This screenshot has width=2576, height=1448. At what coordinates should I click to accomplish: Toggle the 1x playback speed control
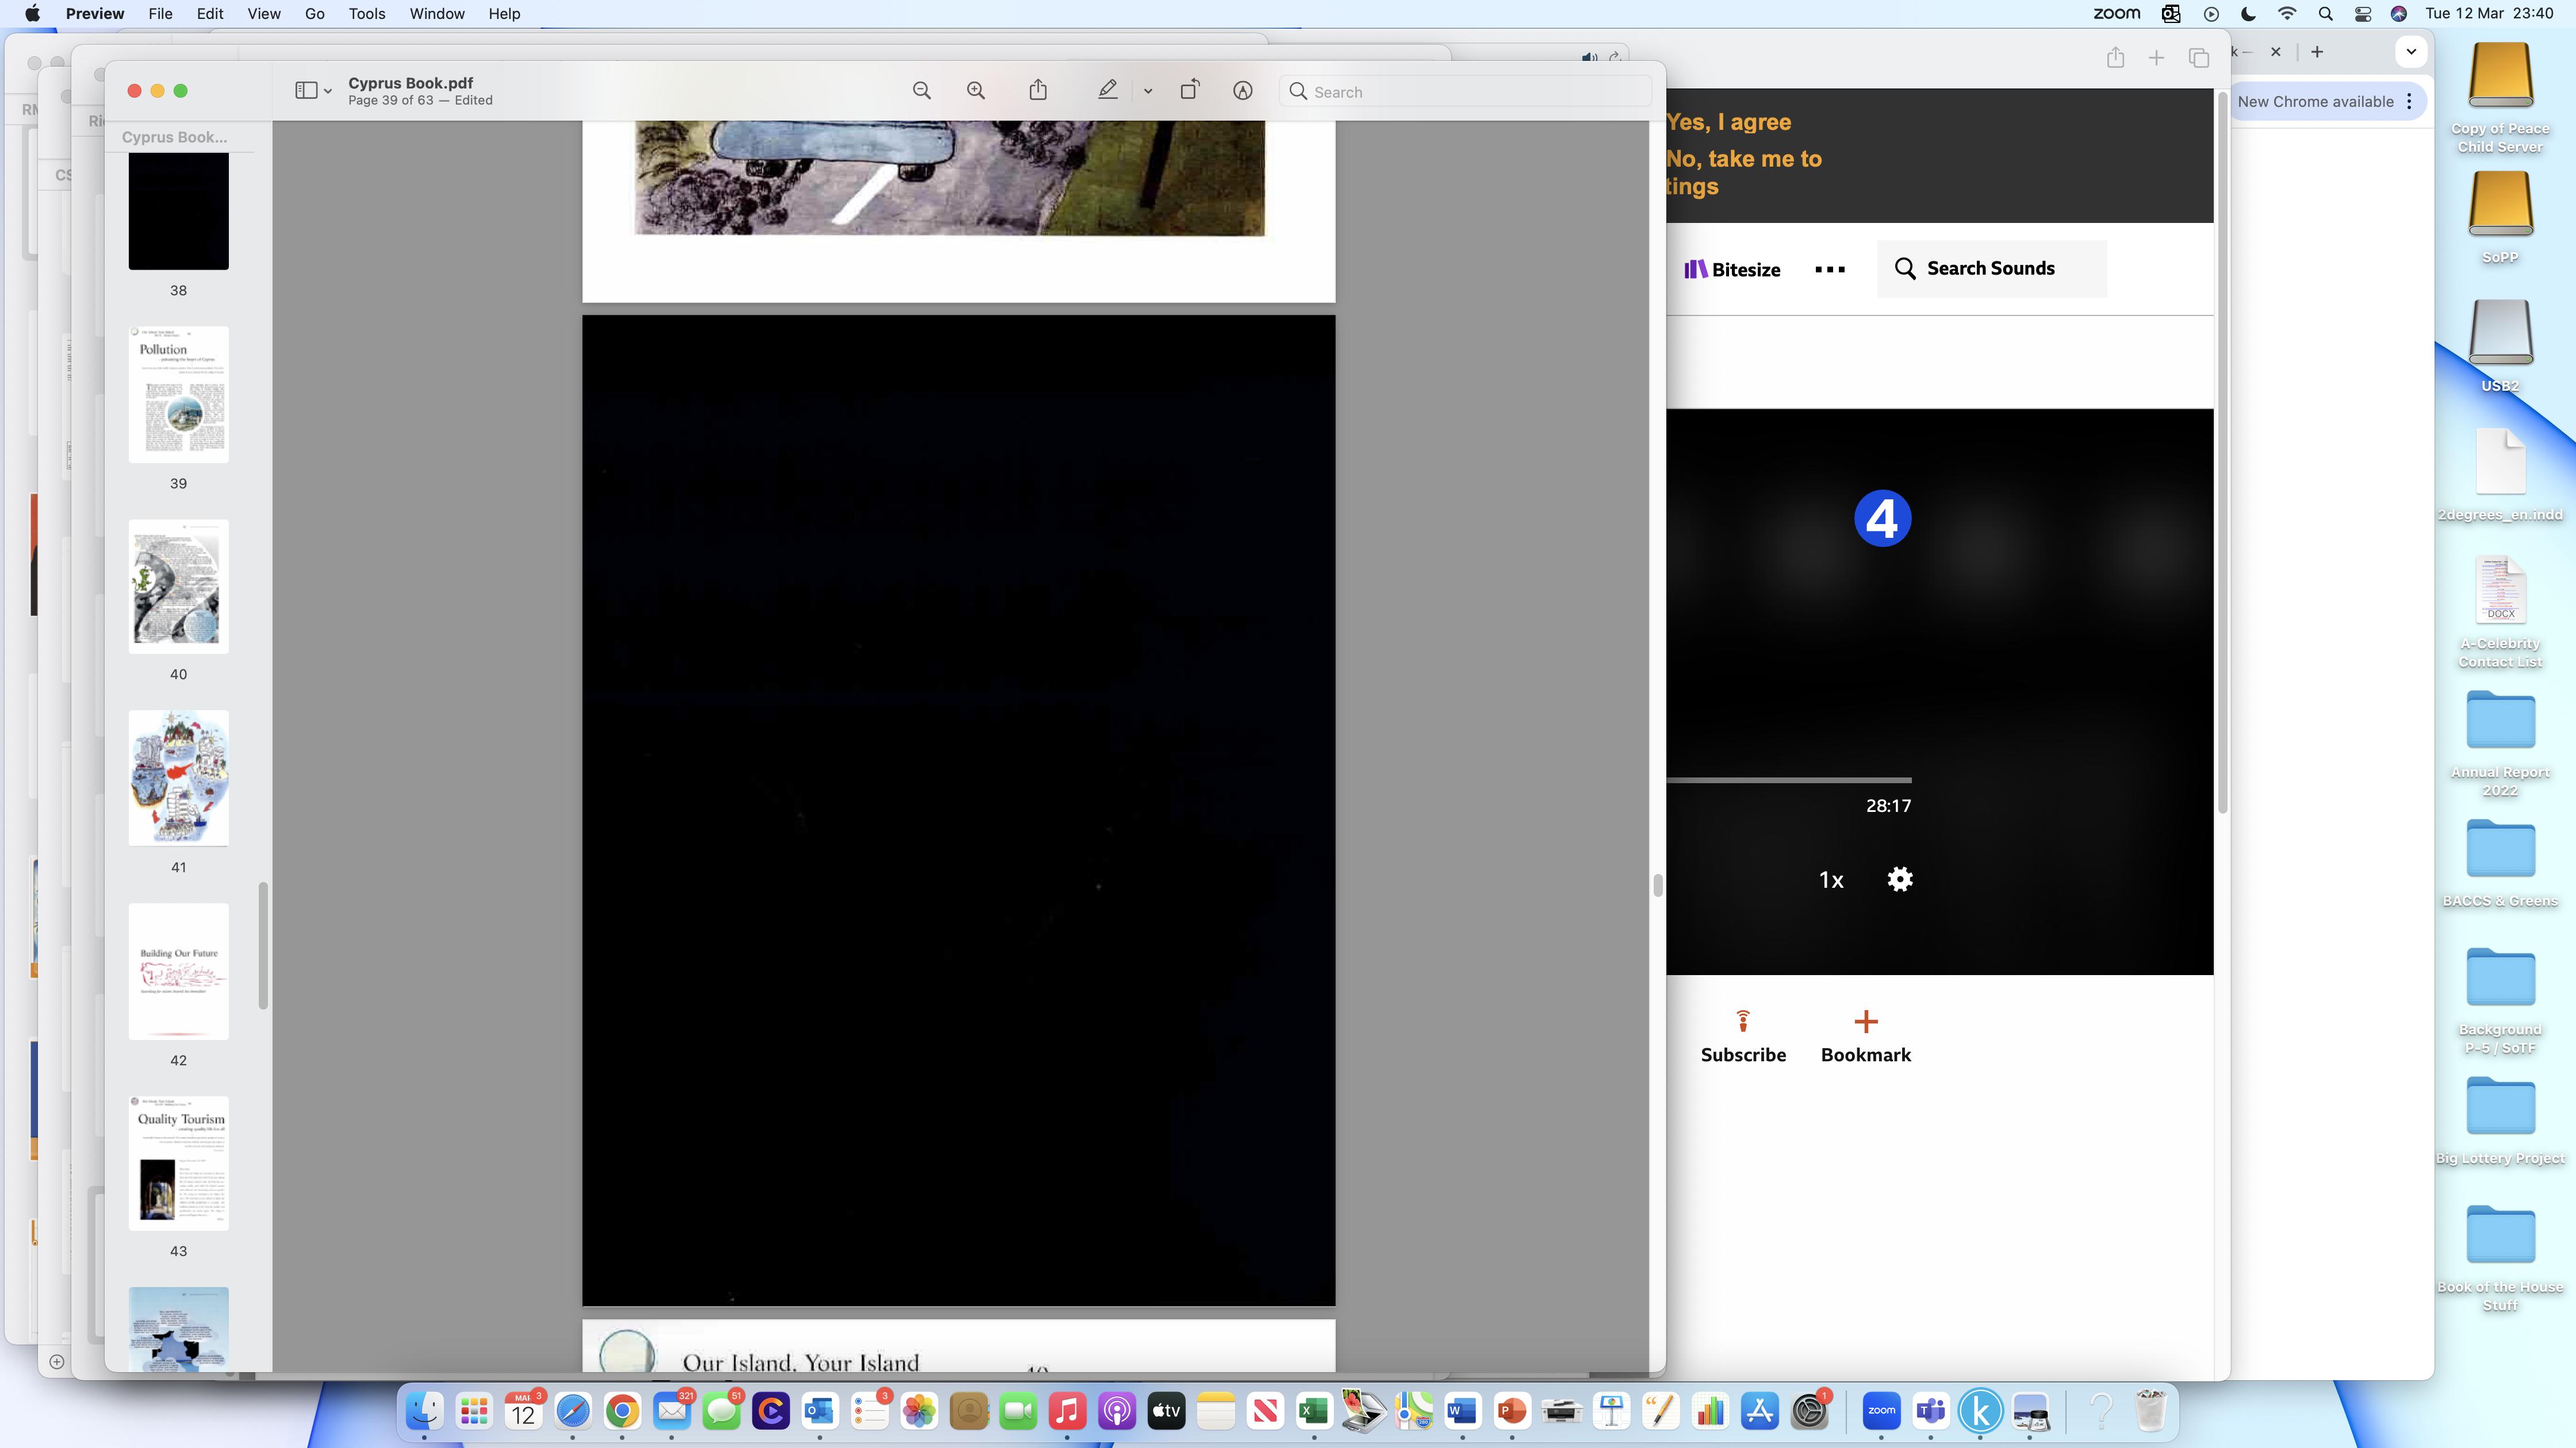coord(1830,880)
